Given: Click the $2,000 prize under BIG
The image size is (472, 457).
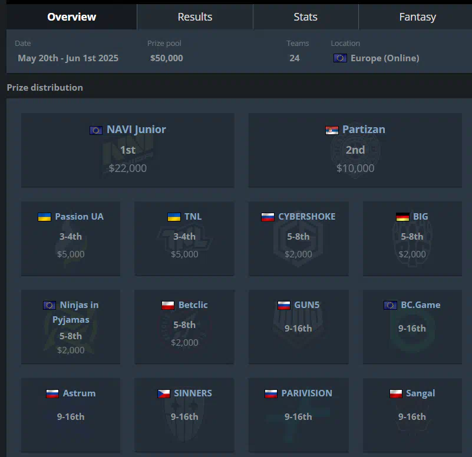Looking at the screenshot, I should click(412, 254).
